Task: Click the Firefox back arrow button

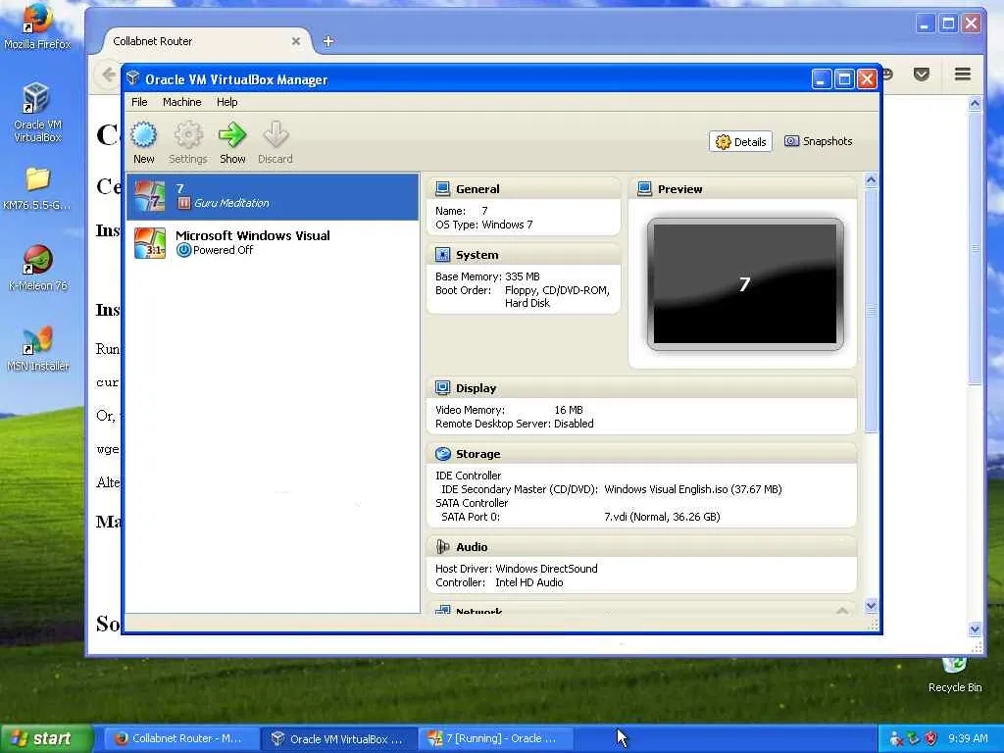Action: click(109, 75)
